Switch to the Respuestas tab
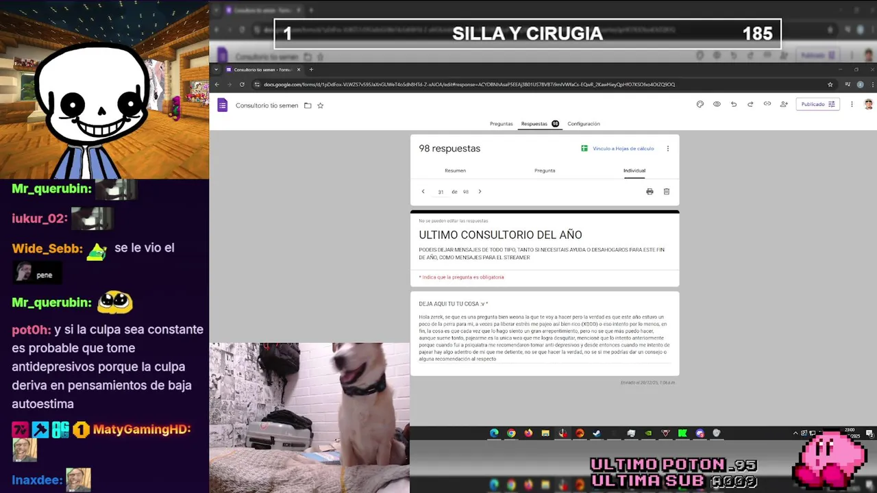This screenshot has width=877, height=493. pos(540,124)
